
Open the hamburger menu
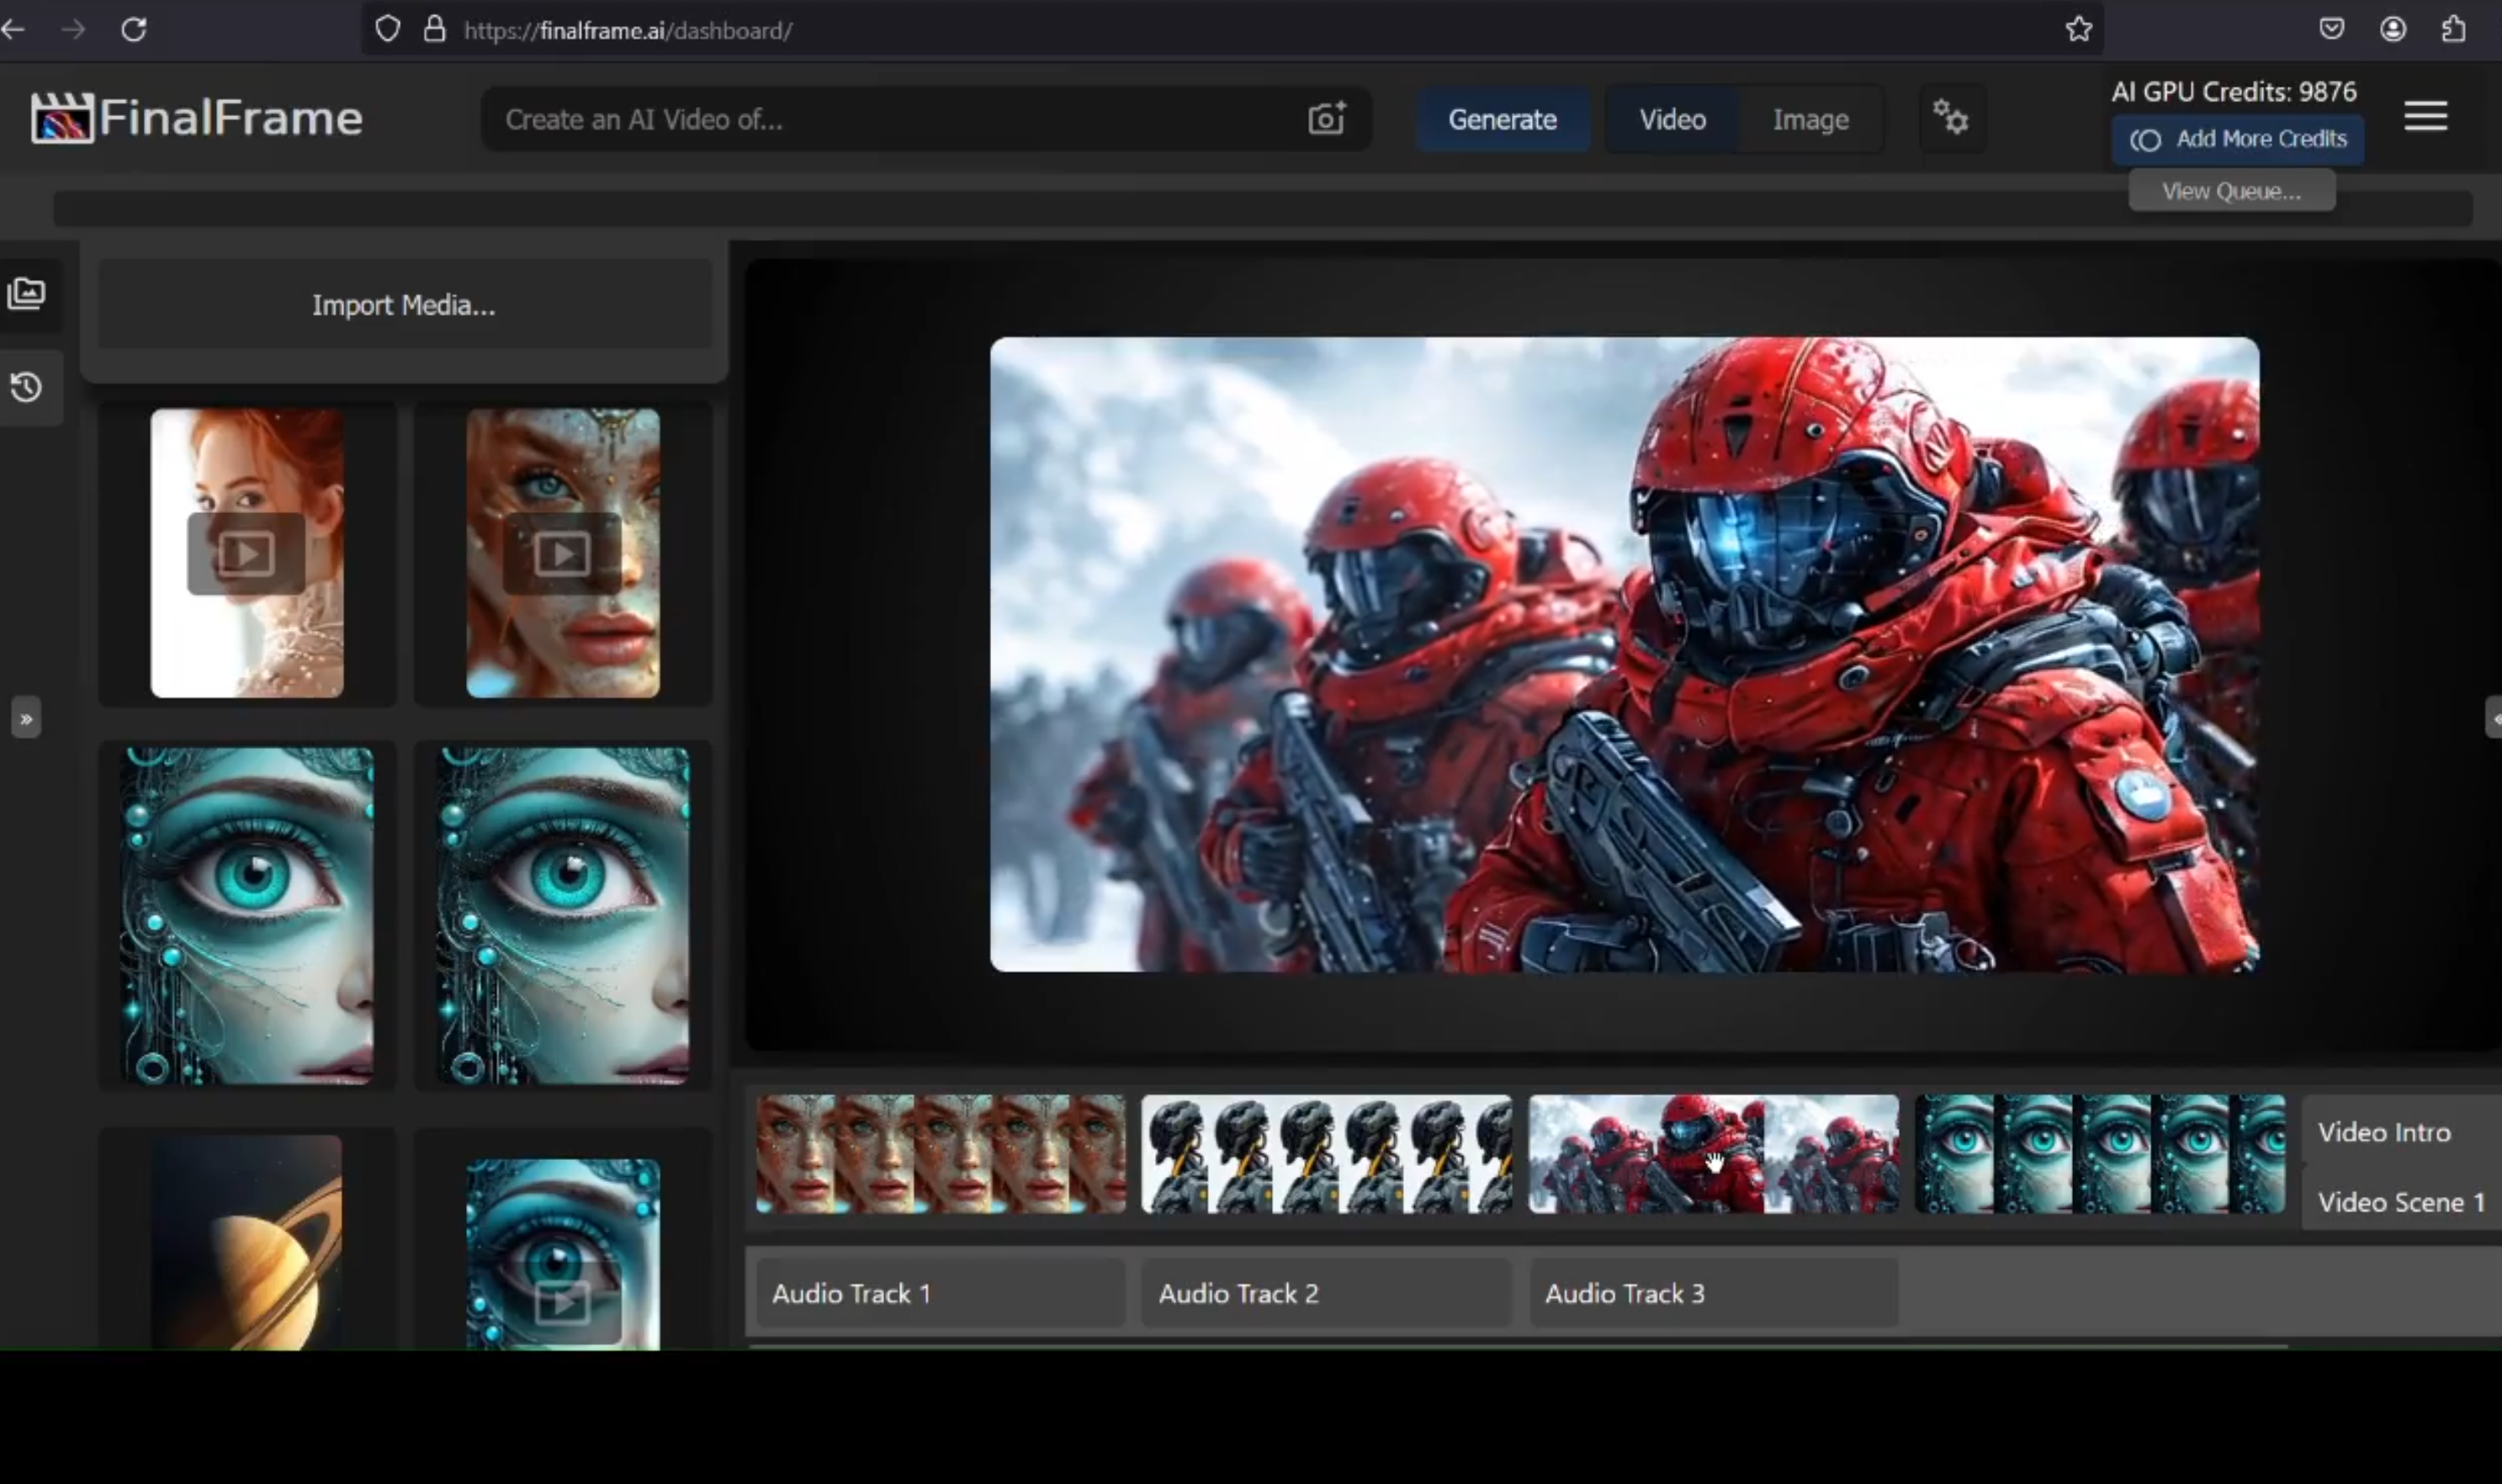pyautogui.click(x=2425, y=116)
